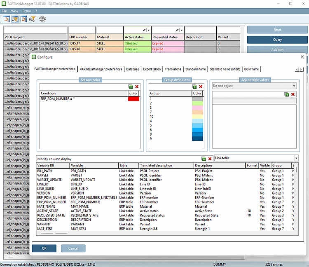Add a new row color condition
This screenshot has height=267, width=309.
tap(131, 87)
